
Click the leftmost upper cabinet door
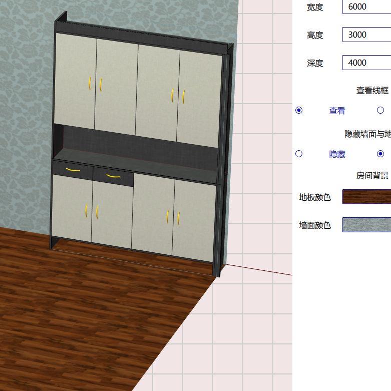click(75, 80)
